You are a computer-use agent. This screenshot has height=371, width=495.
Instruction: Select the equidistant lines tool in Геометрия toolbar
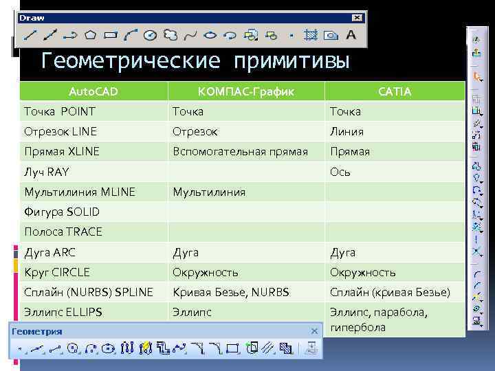(x=268, y=348)
